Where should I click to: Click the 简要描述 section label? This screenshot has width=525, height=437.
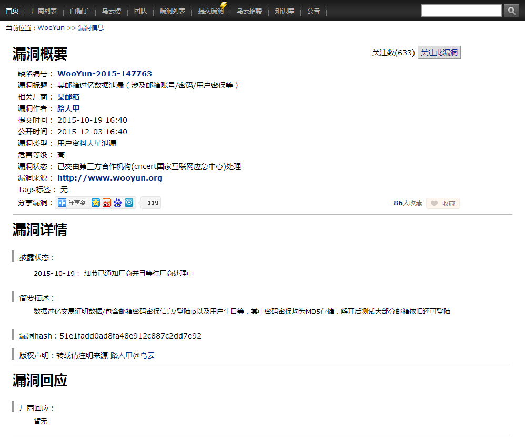point(37,298)
